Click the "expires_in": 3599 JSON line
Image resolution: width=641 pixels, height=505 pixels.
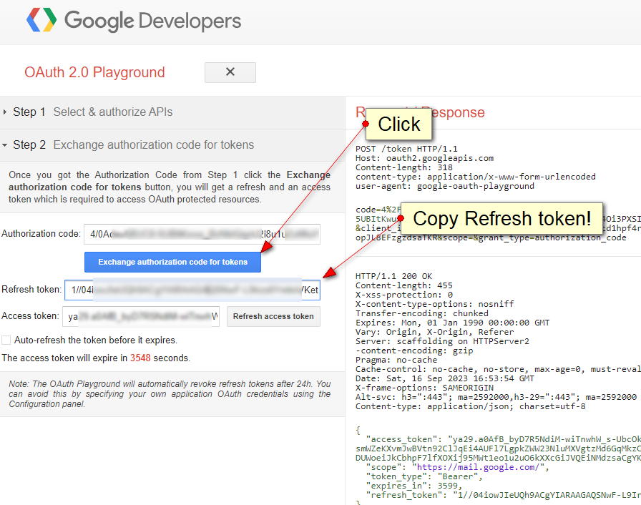414,486
